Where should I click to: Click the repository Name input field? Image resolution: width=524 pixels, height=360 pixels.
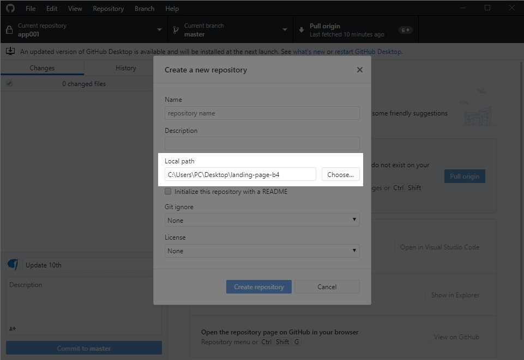coord(262,113)
